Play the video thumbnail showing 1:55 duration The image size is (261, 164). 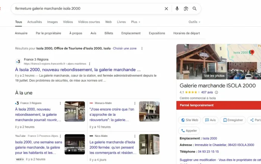point(75,144)
